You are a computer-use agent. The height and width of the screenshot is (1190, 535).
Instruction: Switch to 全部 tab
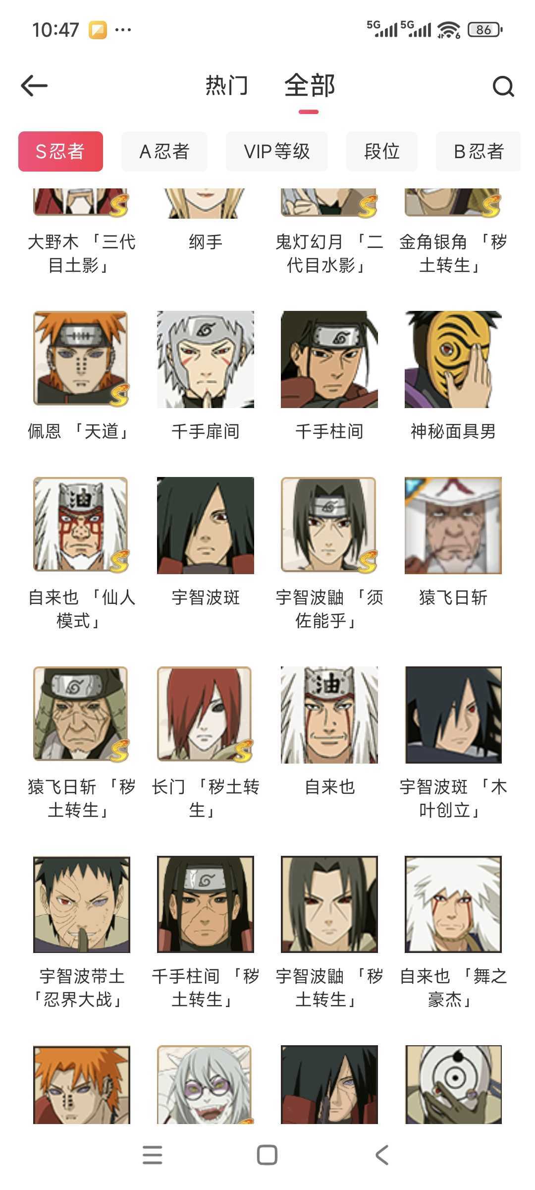[x=310, y=85]
